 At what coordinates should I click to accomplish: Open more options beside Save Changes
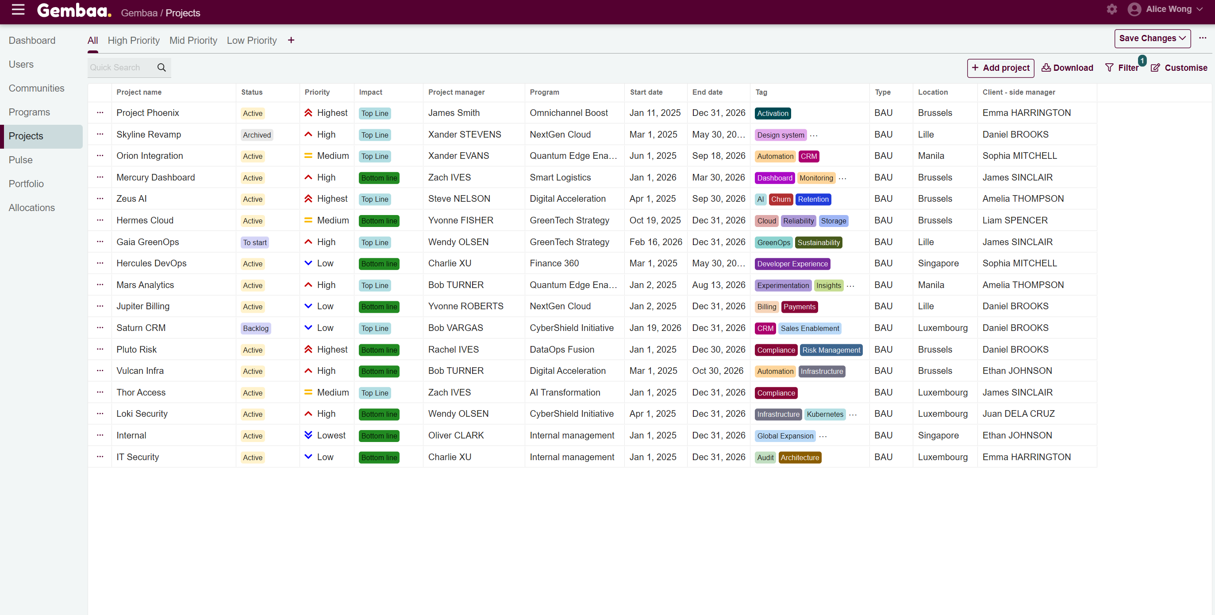point(1202,38)
